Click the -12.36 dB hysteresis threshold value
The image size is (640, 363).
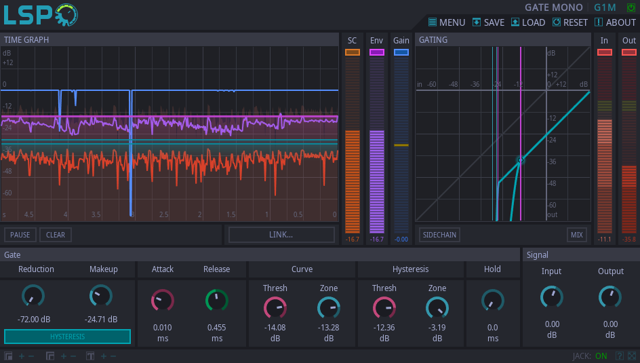click(384, 332)
